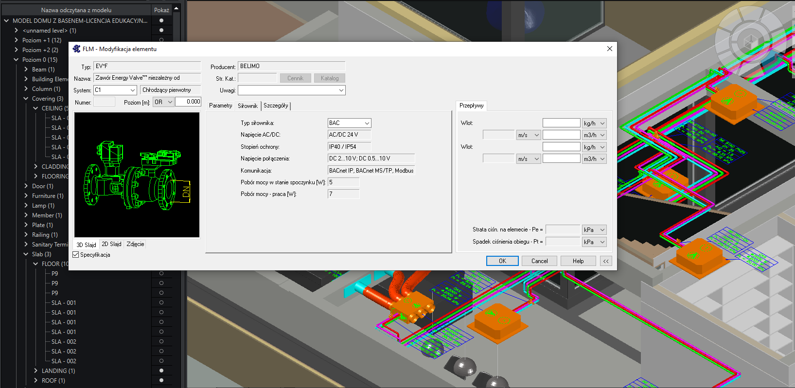Click the double-arrow collapse panel button
The height and width of the screenshot is (388, 795).
[606, 261]
